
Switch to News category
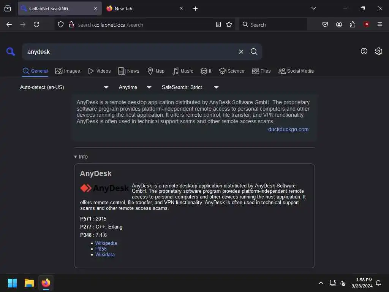pos(128,71)
